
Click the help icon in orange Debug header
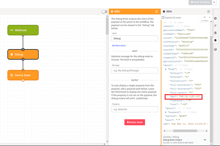click(x=157, y=12)
